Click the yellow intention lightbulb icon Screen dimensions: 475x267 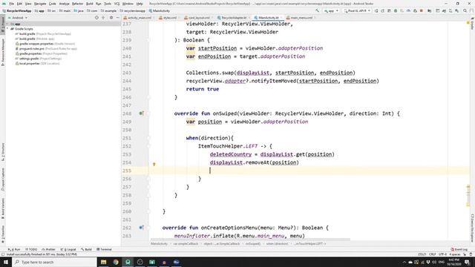(x=154, y=164)
